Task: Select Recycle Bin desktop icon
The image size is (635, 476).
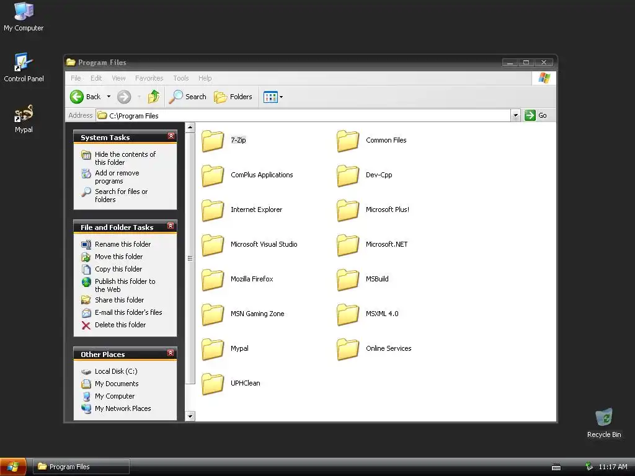Action: [604, 423]
